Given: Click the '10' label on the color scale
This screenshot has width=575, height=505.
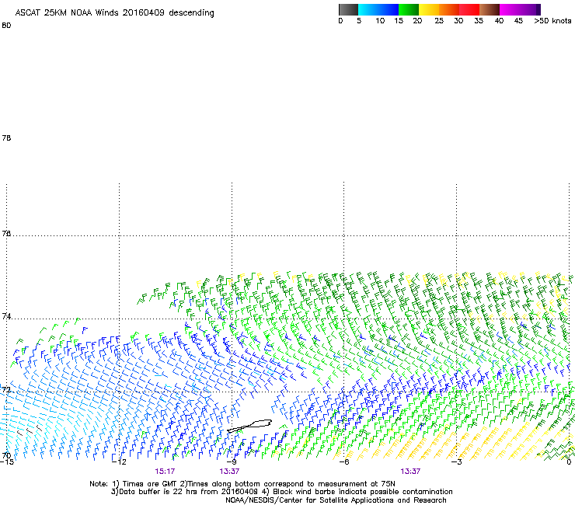Looking at the screenshot, I should click(380, 21).
